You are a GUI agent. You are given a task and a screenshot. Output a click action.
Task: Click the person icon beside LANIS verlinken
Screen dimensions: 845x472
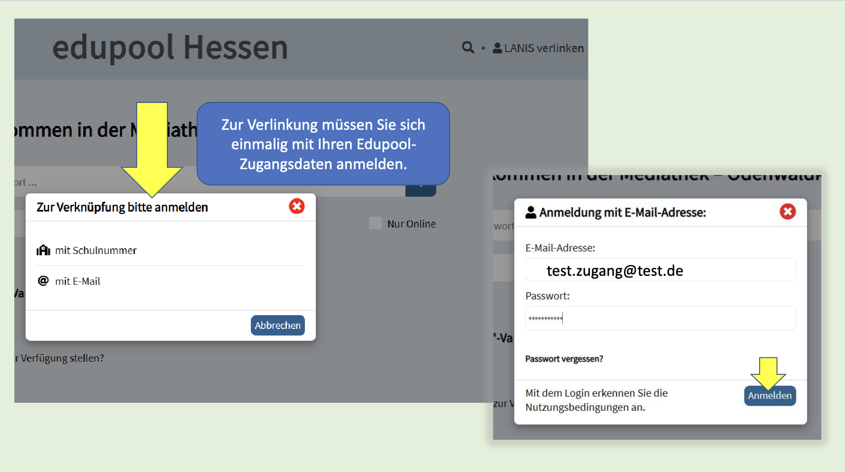497,48
